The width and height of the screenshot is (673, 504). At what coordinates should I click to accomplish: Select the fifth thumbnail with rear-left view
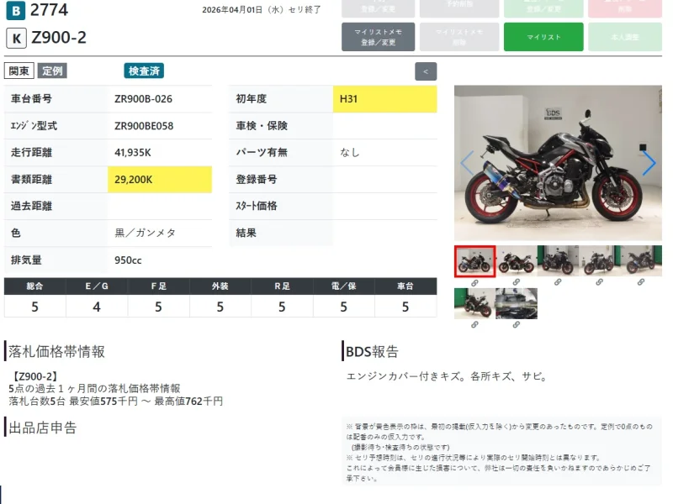coord(641,260)
